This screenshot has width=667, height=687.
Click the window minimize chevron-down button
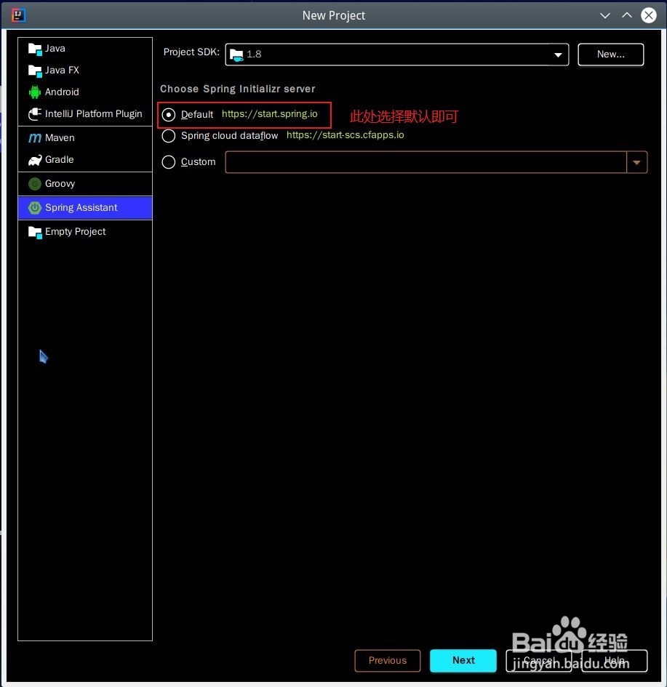pyautogui.click(x=604, y=16)
